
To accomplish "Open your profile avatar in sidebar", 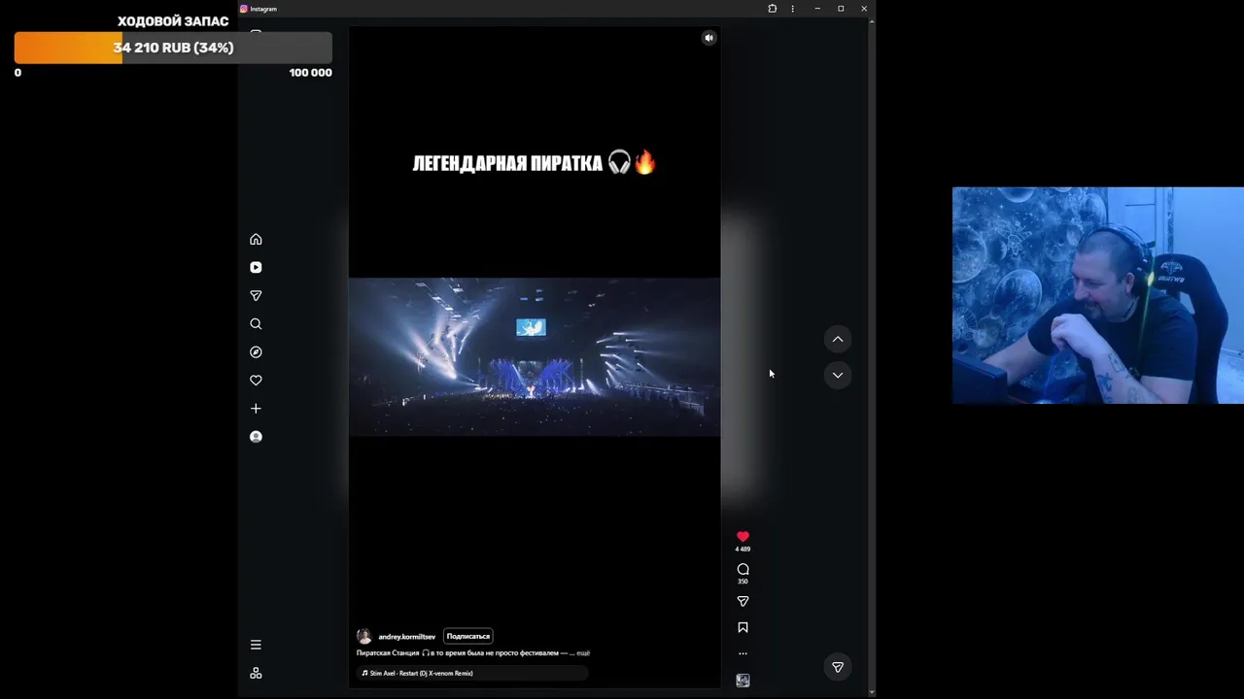I will [256, 436].
